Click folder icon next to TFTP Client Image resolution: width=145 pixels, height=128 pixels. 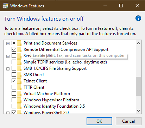(19, 87)
